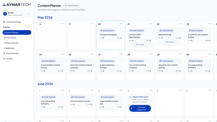
Task: Click the Aymar avatar circle
Action: [5, 14]
